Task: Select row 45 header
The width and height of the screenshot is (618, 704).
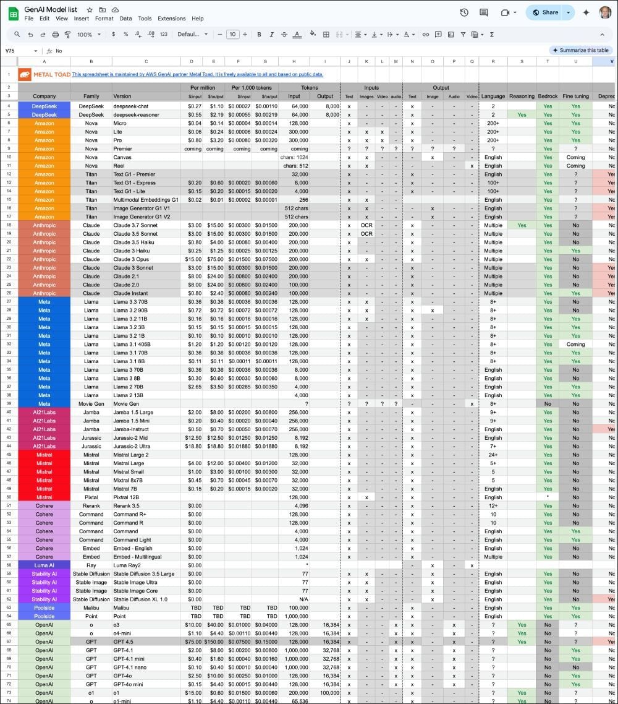Action: (x=9, y=455)
